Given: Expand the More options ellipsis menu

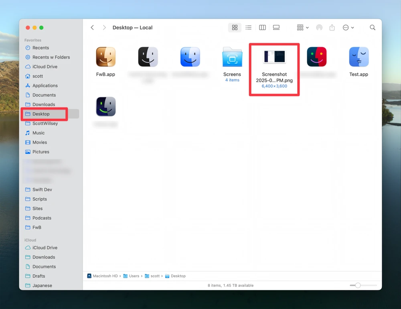Looking at the screenshot, I should [347, 27].
